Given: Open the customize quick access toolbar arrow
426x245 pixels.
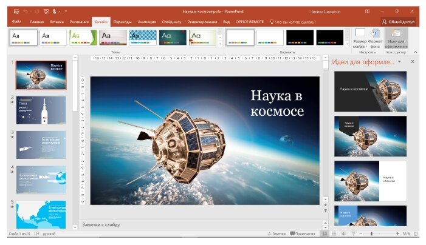Looking at the screenshot, I should pos(66,12).
